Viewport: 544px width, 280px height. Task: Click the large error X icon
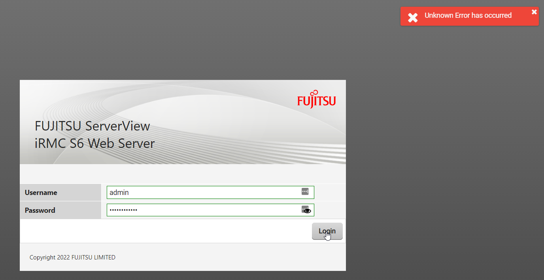(x=413, y=17)
